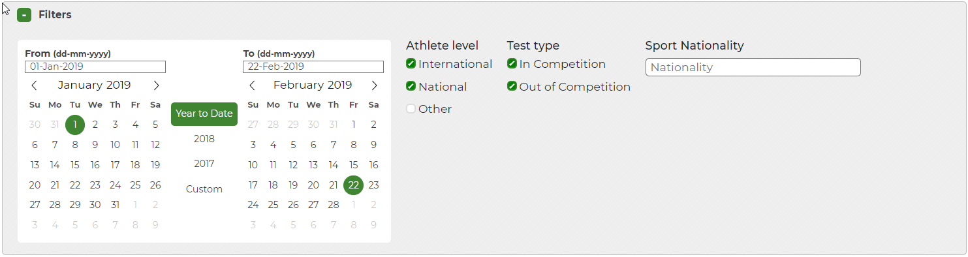Screen dimensions: 968x257
Task: Select highlighted day 22 in February calendar
Action: click(354, 185)
